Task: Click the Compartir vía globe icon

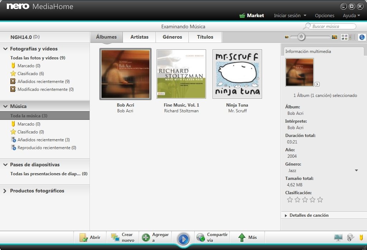Action: pos(201,237)
